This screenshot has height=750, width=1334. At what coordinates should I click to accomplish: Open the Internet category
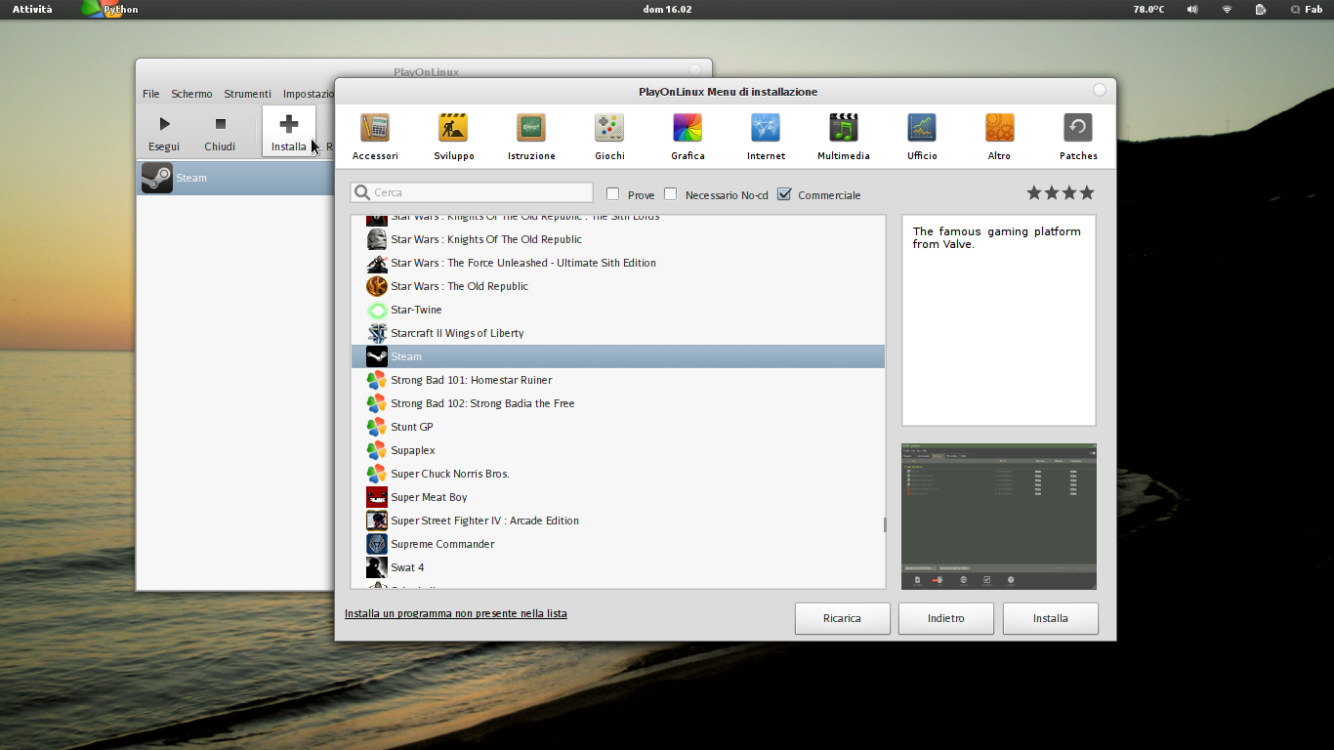(766, 137)
